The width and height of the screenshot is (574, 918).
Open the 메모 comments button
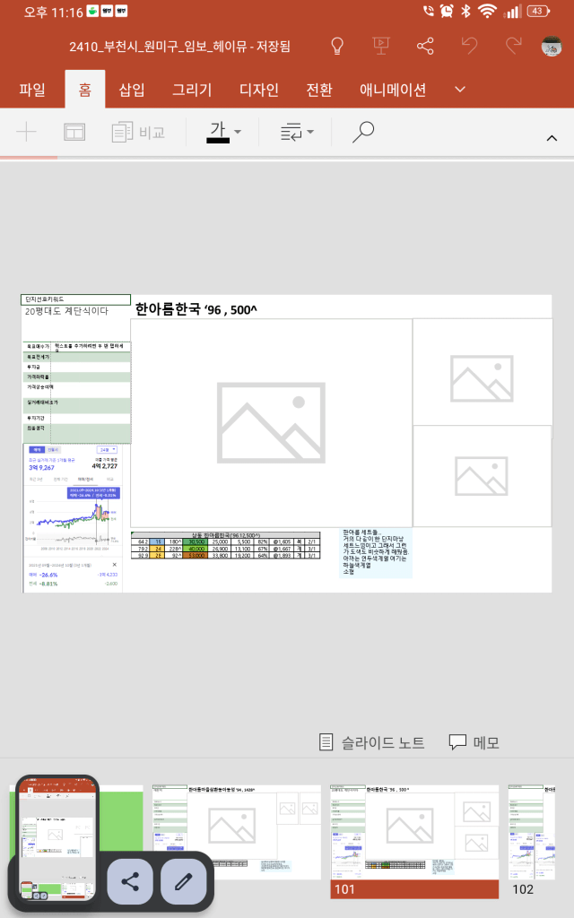[474, 742]
